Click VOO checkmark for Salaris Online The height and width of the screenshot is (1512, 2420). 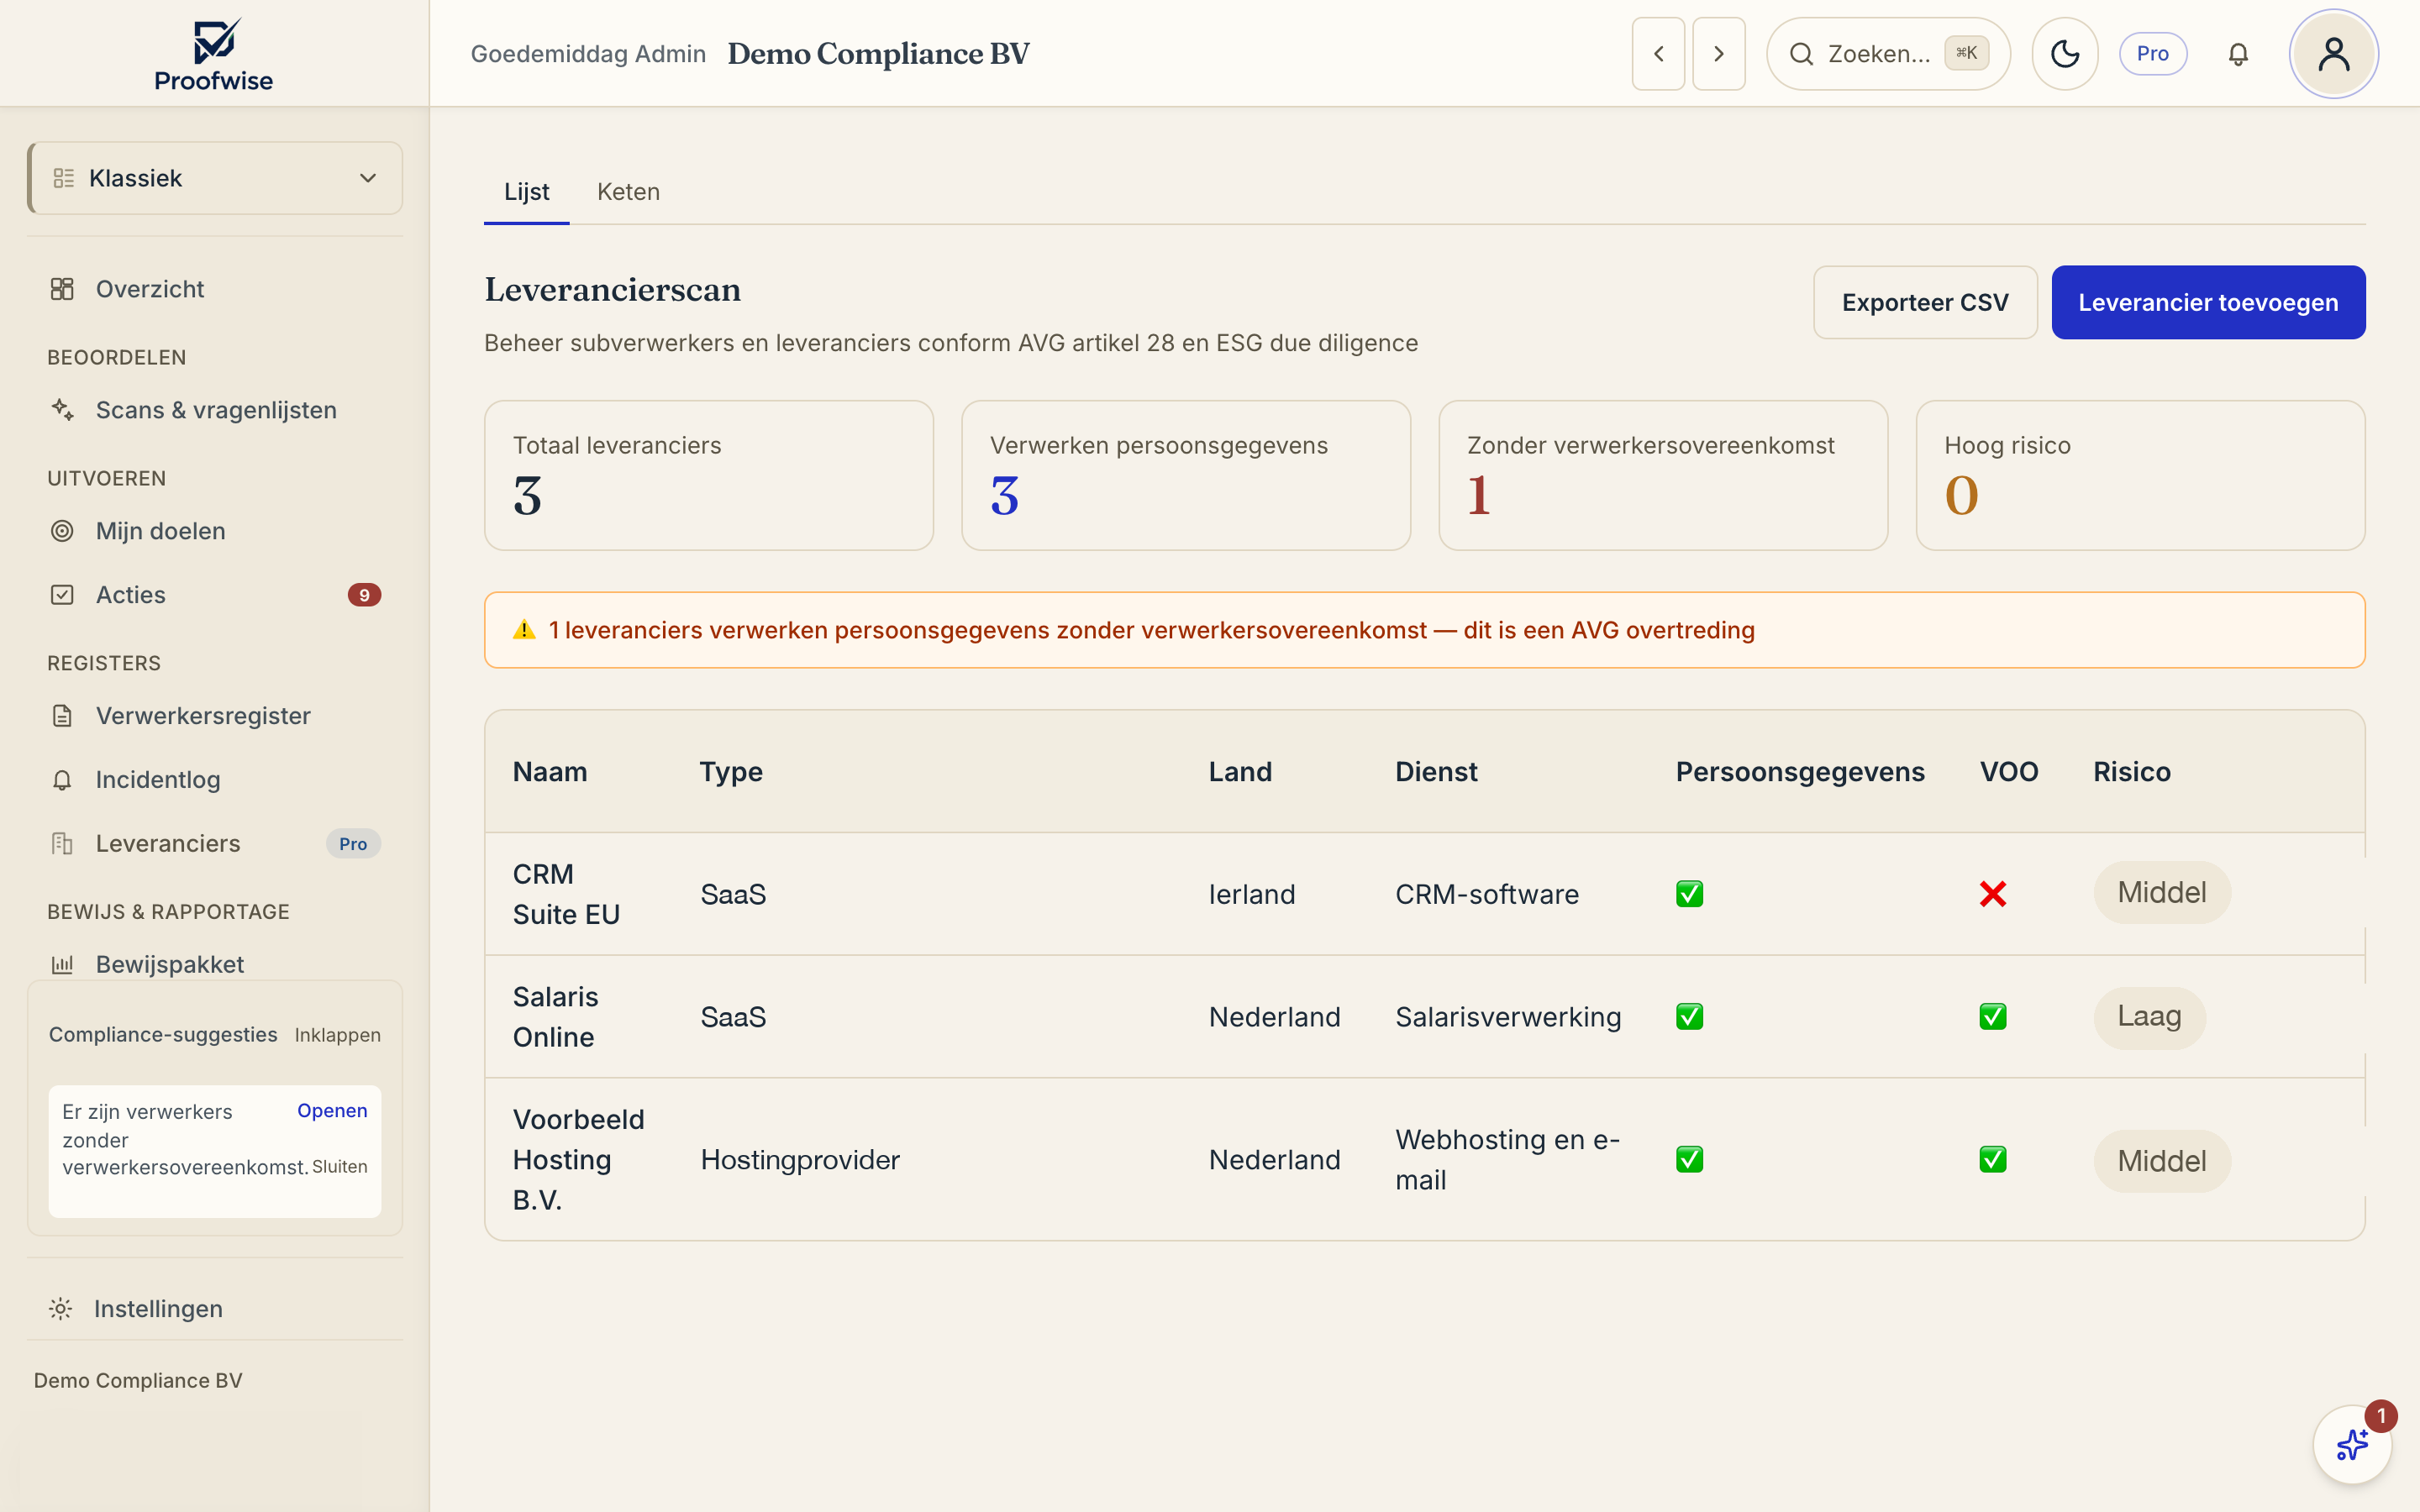[1993, 1017]
